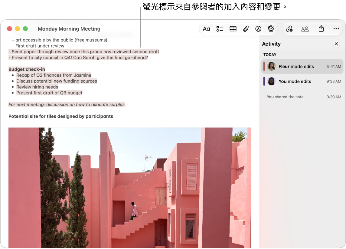
Task: Click the 'Budget check-in' heading
Action: pyautogui.click(x=27, y=69)
